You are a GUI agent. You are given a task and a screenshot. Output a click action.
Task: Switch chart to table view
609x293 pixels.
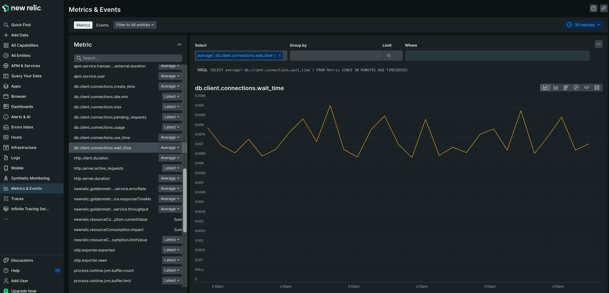pos(597,88)
